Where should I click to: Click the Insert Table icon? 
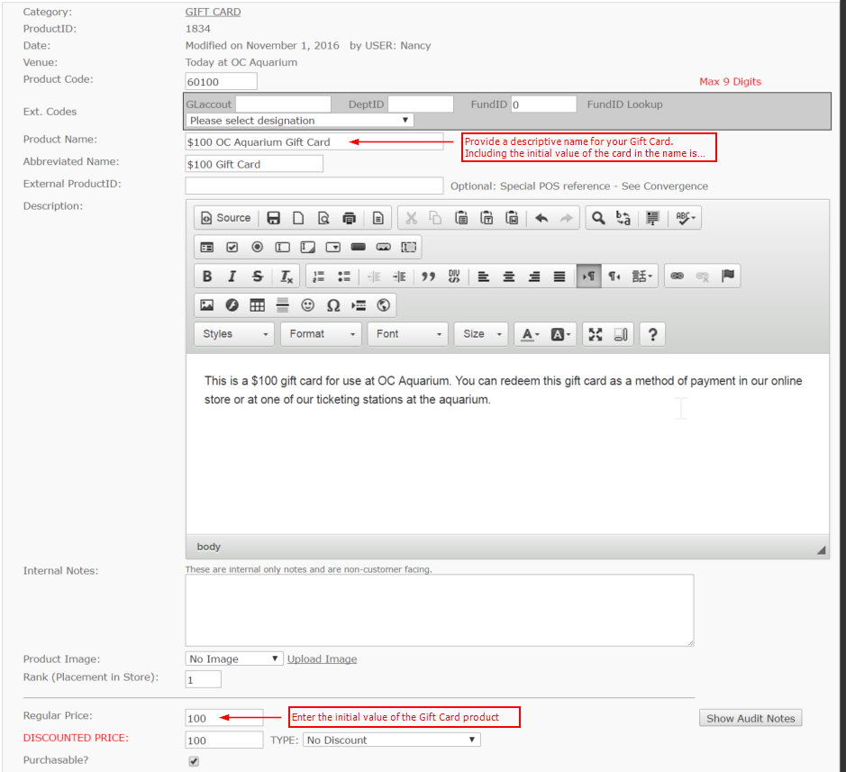[258, 305]
